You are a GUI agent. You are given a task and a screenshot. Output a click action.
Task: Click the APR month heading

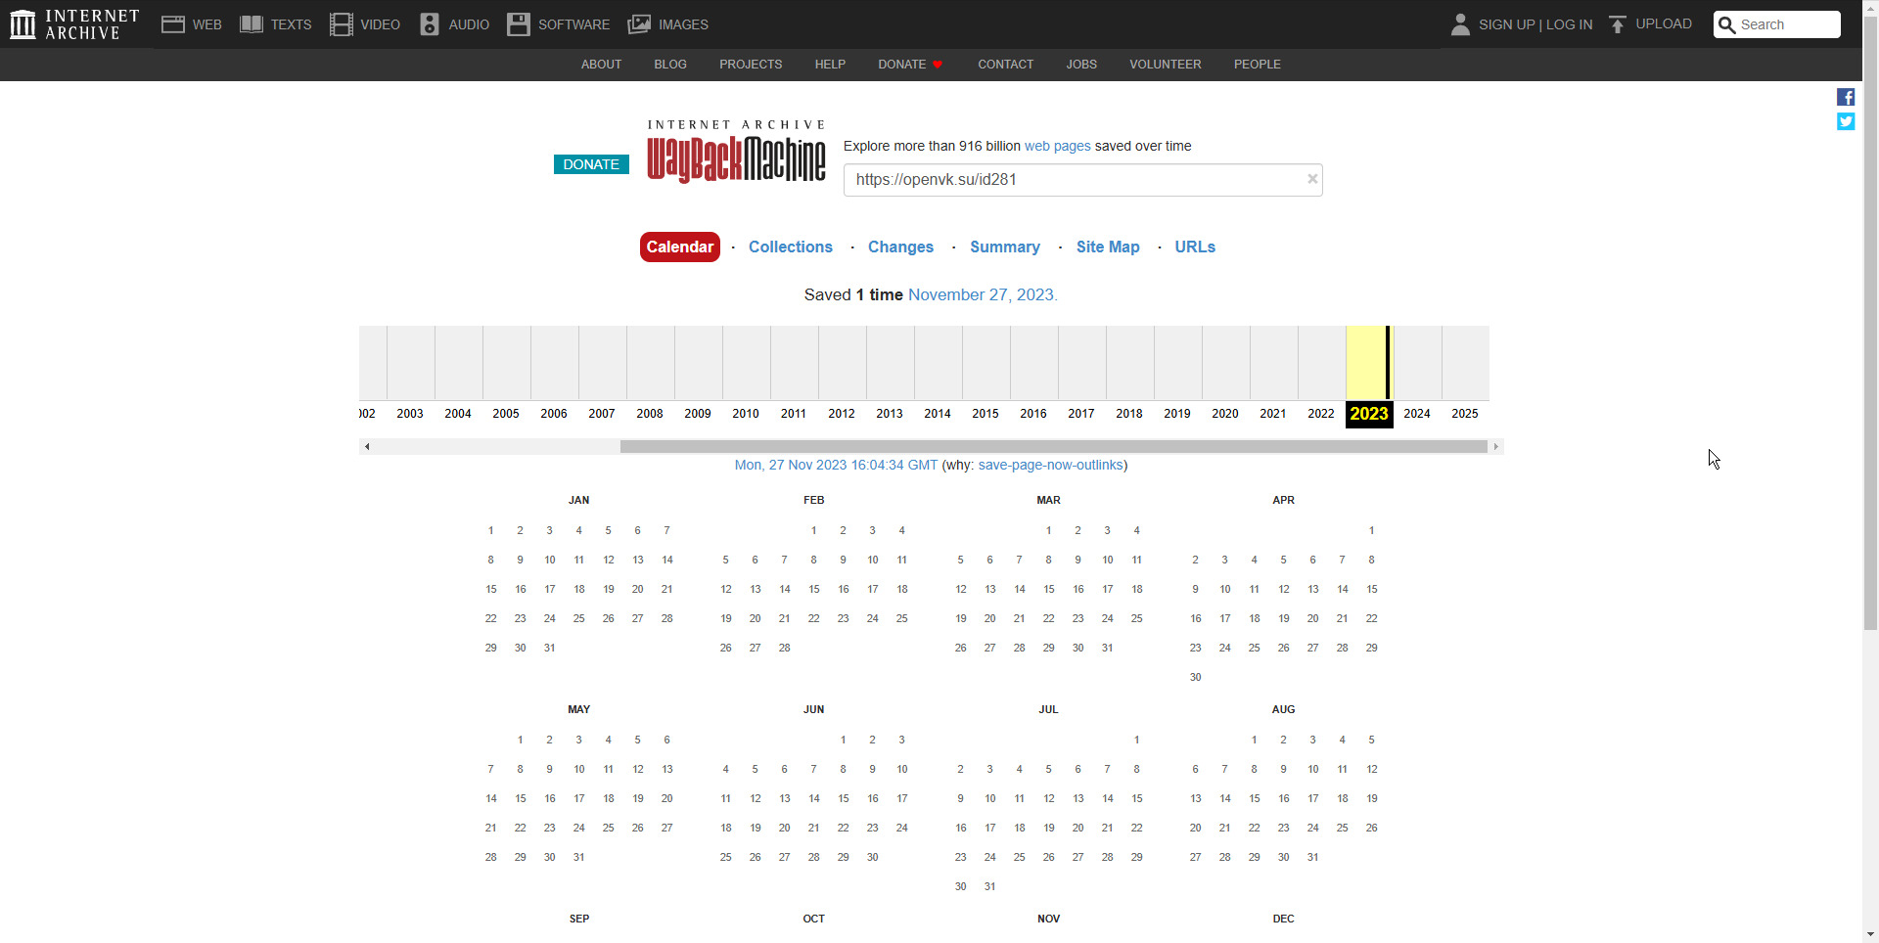[1284, 500]
